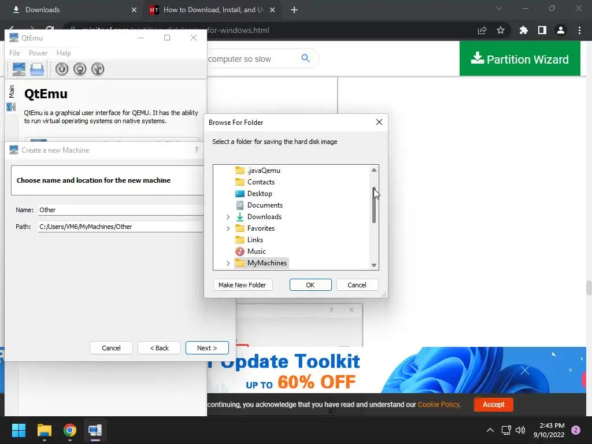Open the Power menu in QtEmu

[x=38, y=53]
